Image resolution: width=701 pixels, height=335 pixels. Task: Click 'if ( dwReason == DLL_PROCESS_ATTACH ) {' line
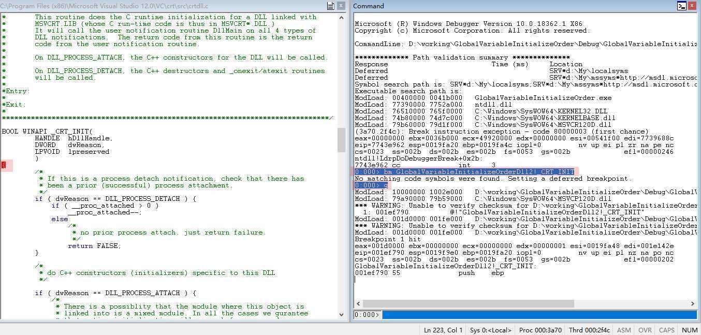click(x=116, y=293)
